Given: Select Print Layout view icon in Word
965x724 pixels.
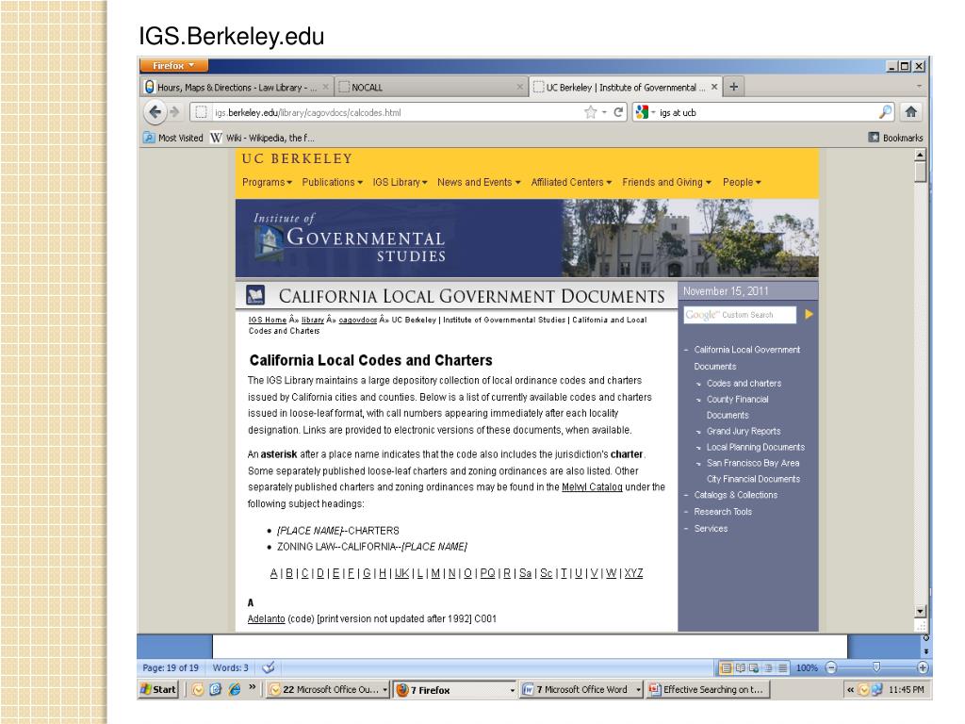Looking at the screenshot, I should click(x=727, y=667).
